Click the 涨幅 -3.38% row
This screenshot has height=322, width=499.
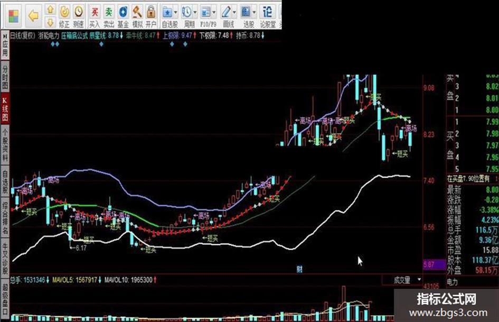tap(473, 210)
